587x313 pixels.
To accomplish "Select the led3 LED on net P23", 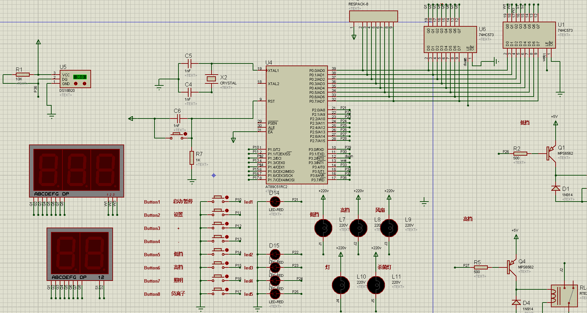I will (275, 267).
